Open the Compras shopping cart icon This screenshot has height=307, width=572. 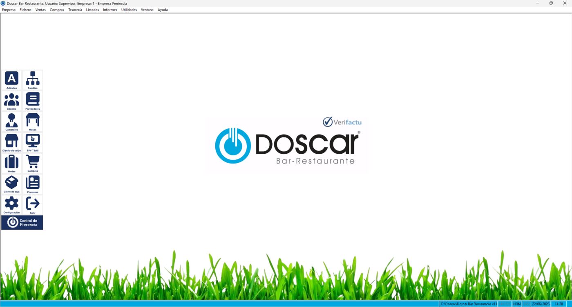coord(33,163)
